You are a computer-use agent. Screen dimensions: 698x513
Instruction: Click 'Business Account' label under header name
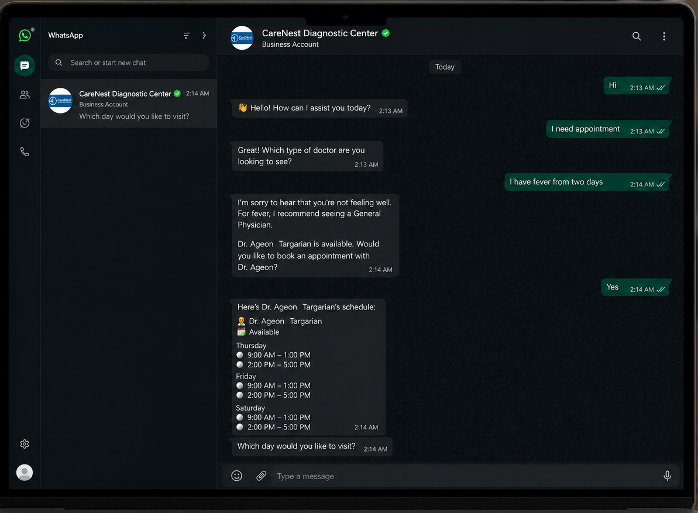(290, 44)
